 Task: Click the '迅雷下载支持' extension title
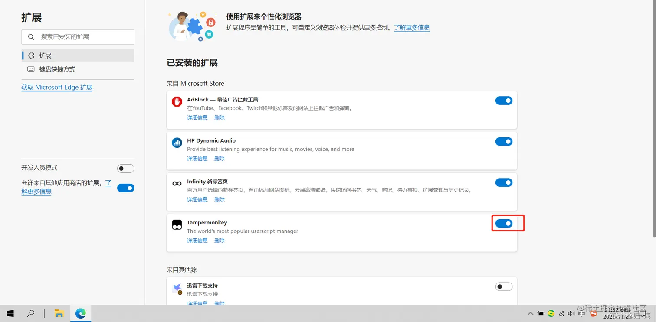(x=202, y=286)
